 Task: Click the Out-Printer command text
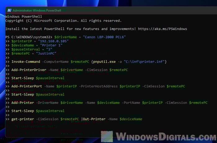(94, 119)
